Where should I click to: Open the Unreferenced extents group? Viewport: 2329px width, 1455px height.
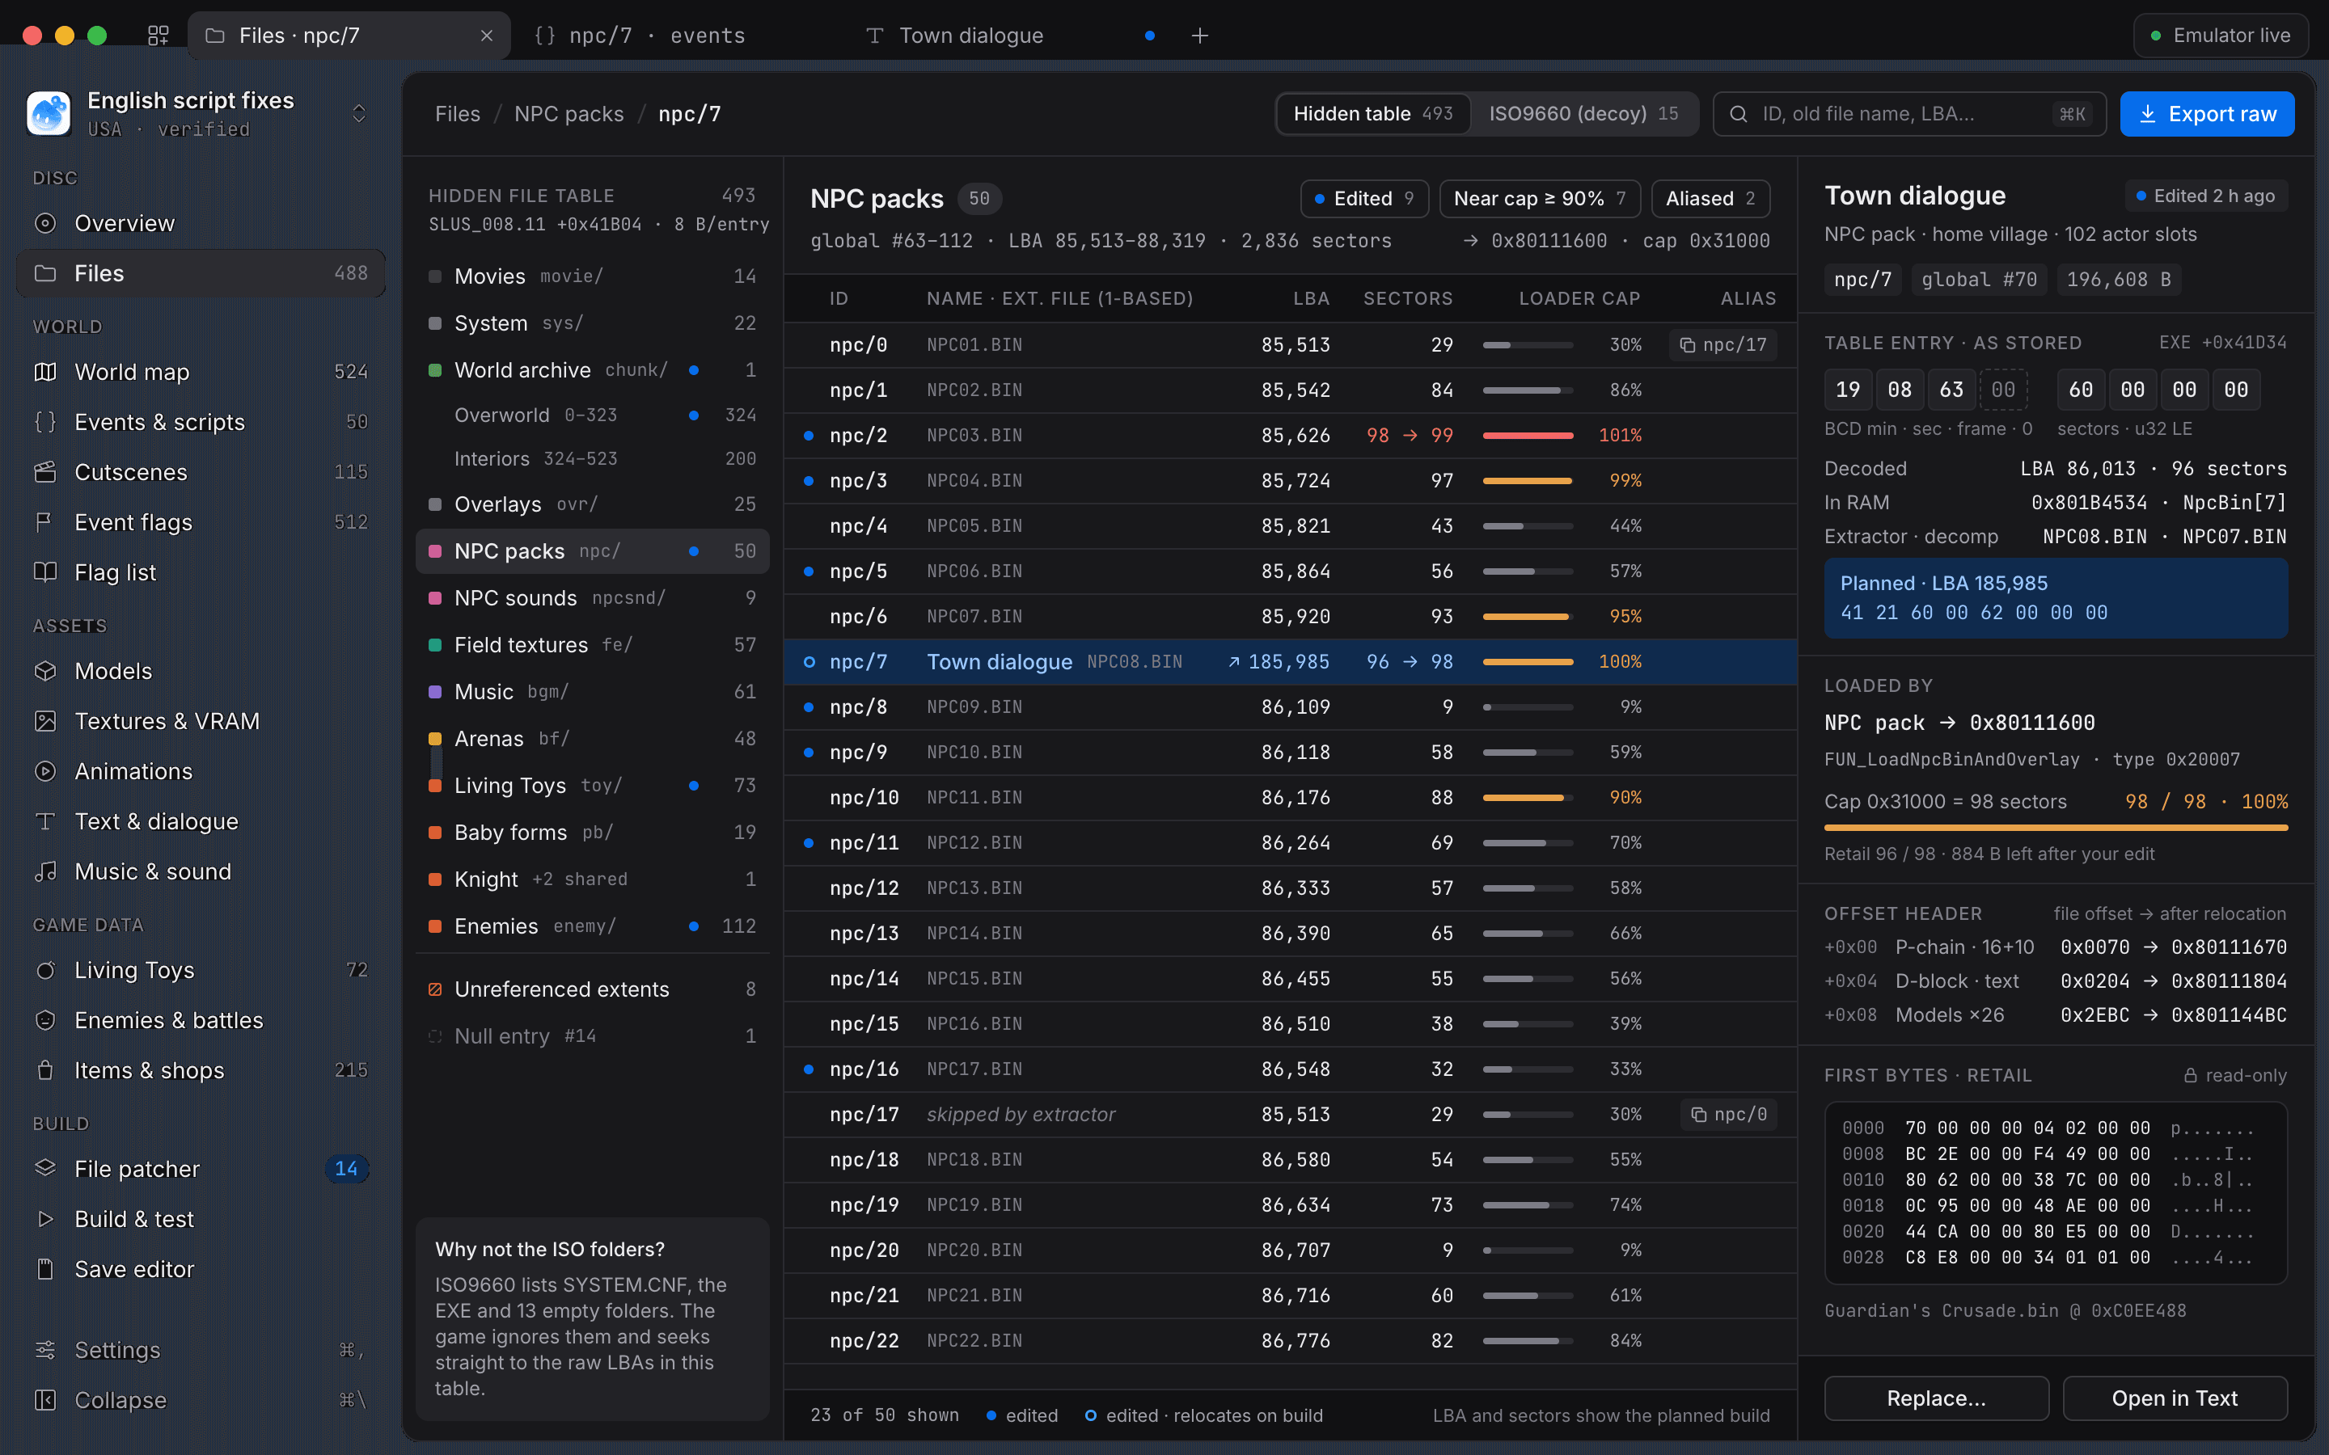coord(592,989)
